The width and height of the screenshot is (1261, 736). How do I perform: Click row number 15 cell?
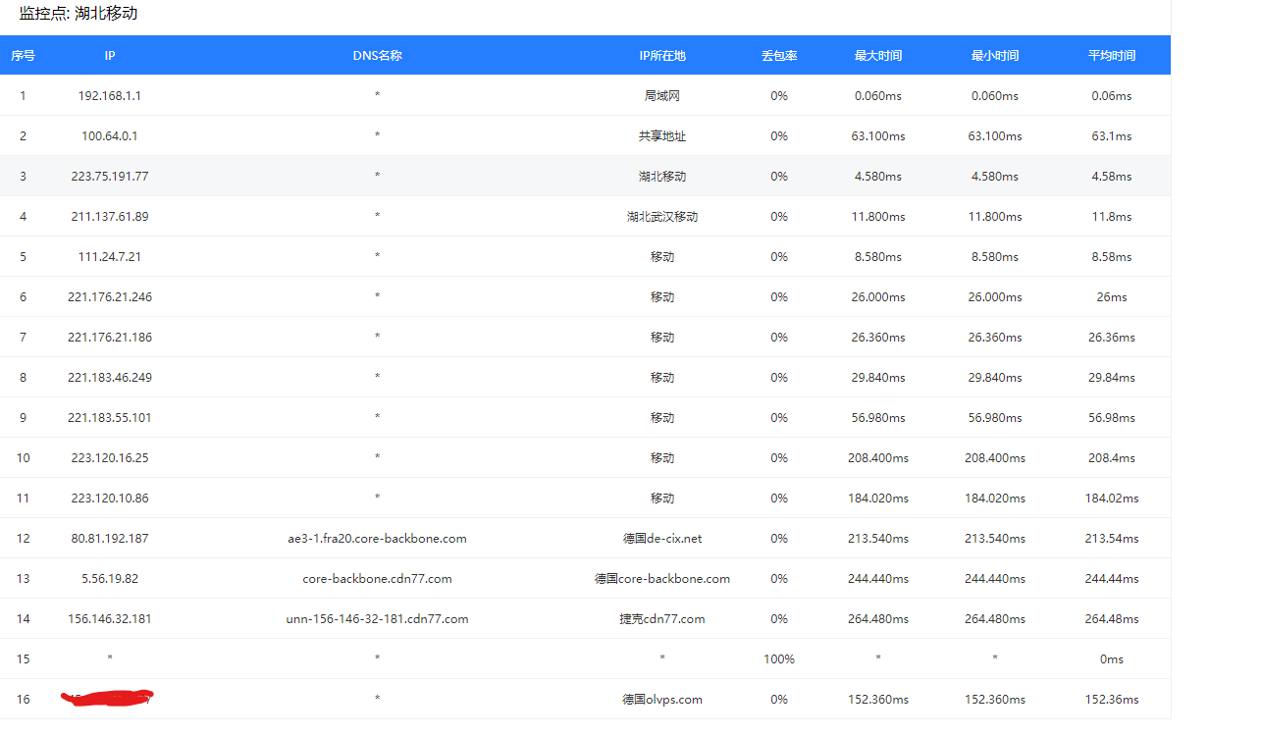click(x=23, y=659)
